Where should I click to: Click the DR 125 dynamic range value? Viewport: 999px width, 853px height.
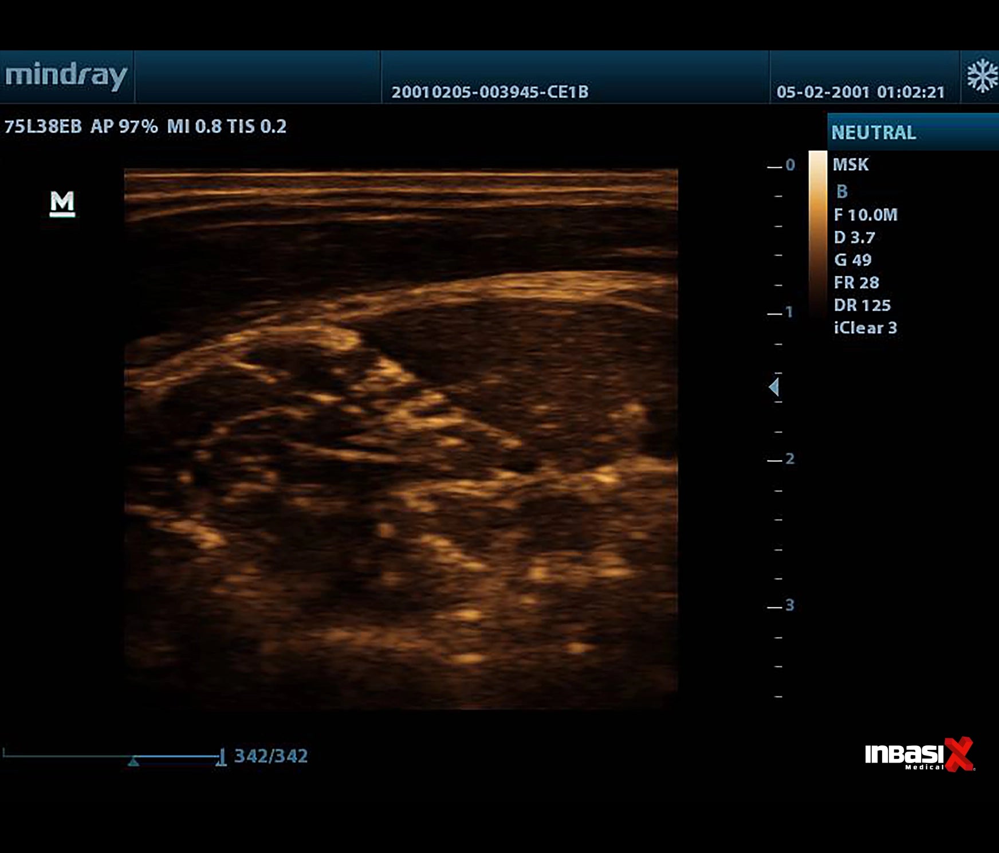[862, 305]
